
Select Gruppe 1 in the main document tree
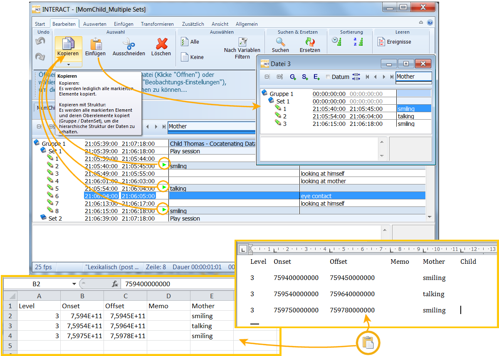coord(54,144)
